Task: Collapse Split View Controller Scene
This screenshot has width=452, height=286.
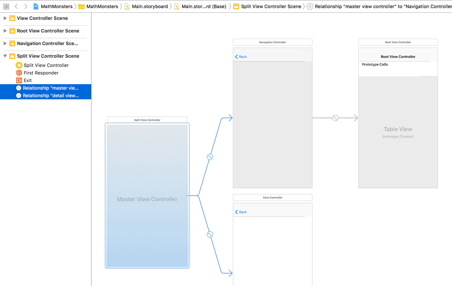Action: point(5,56)
